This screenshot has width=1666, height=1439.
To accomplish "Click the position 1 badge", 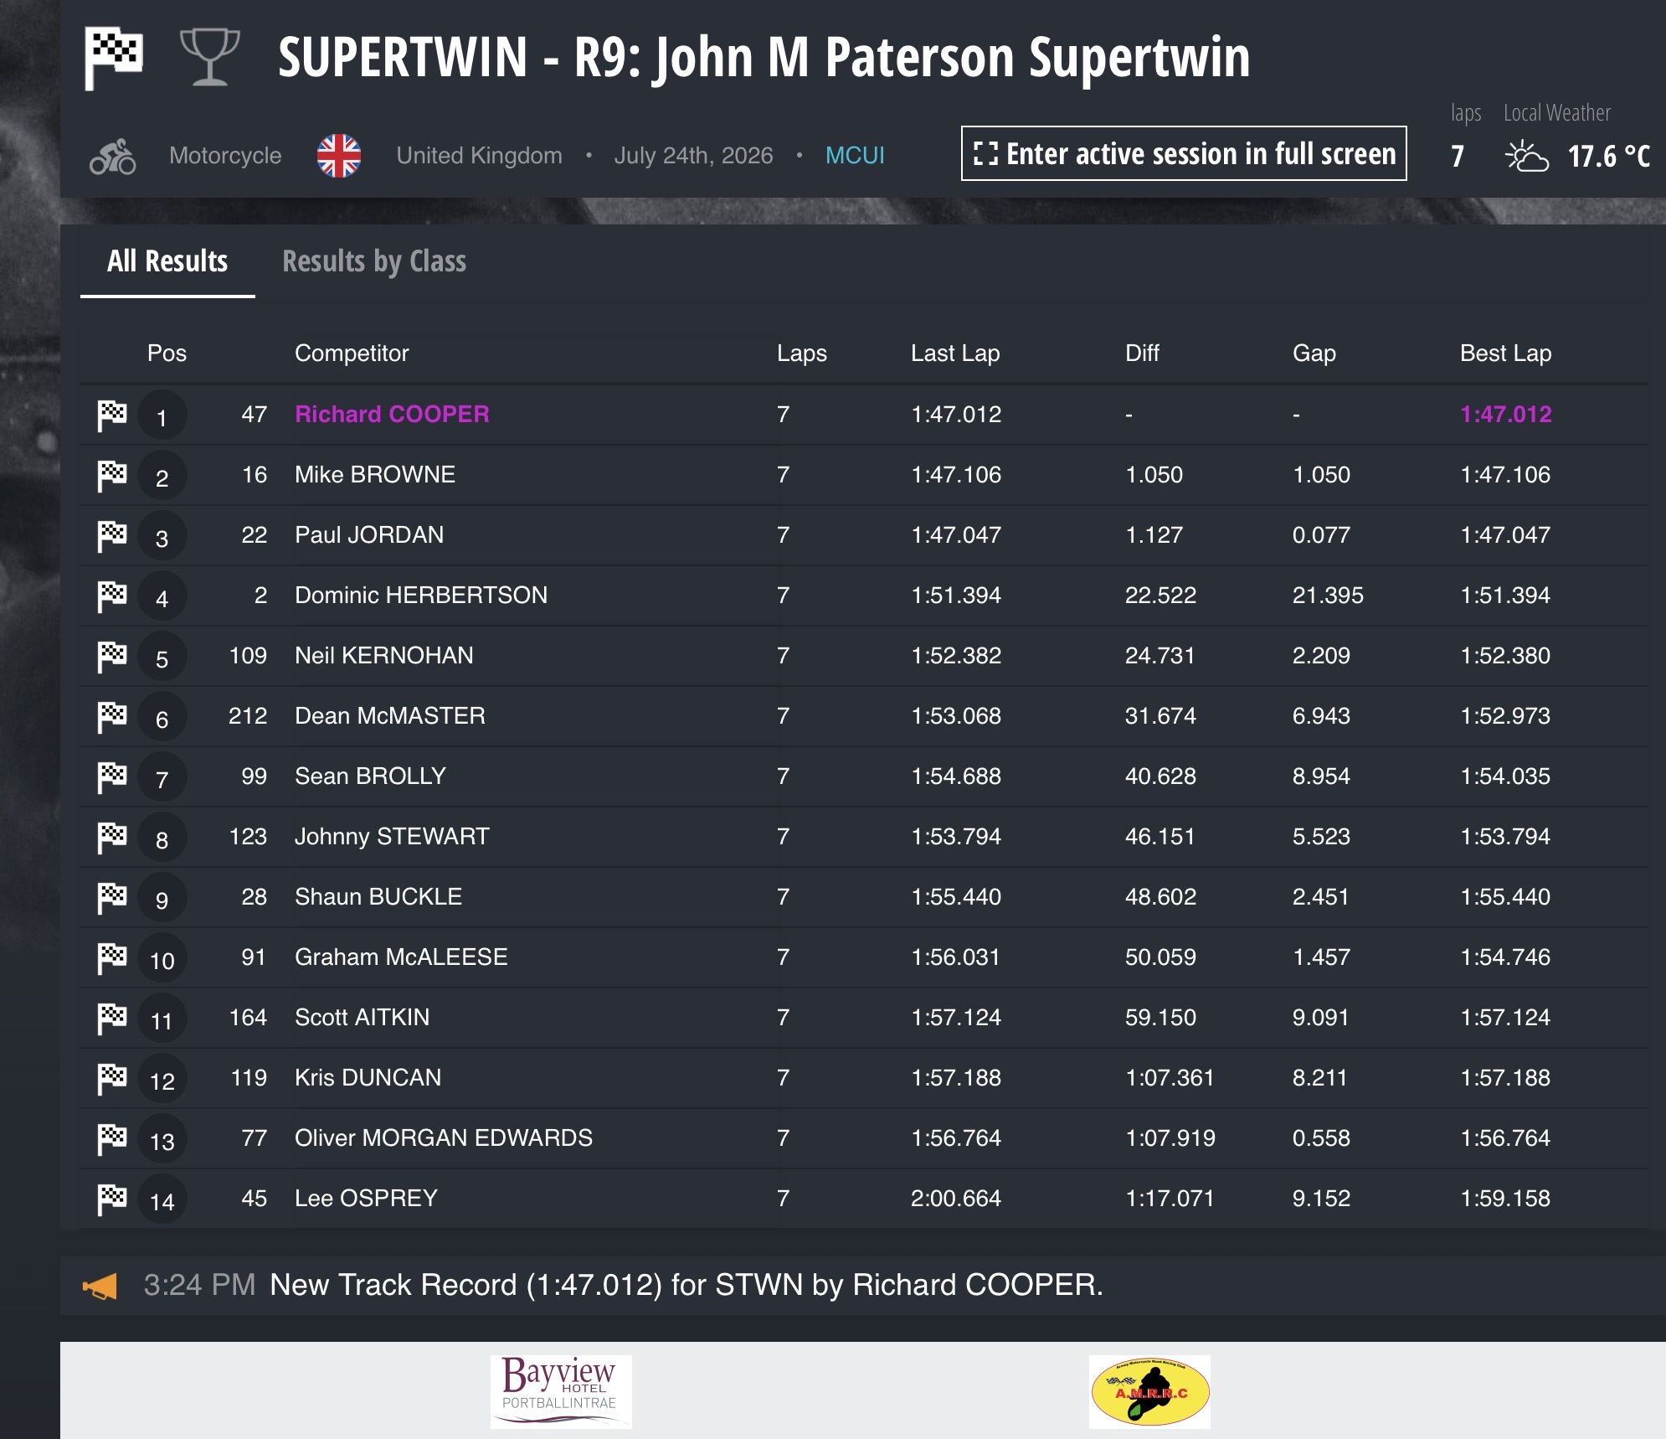I will pyautogui.click(x=162, y=416).
